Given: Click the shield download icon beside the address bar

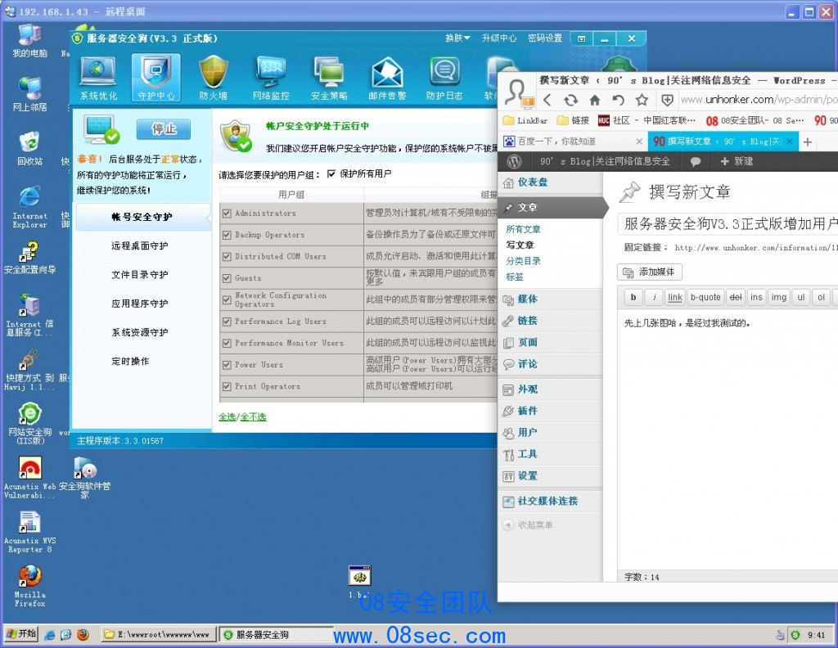Looking at the screenshot, I should pos(668,100).
